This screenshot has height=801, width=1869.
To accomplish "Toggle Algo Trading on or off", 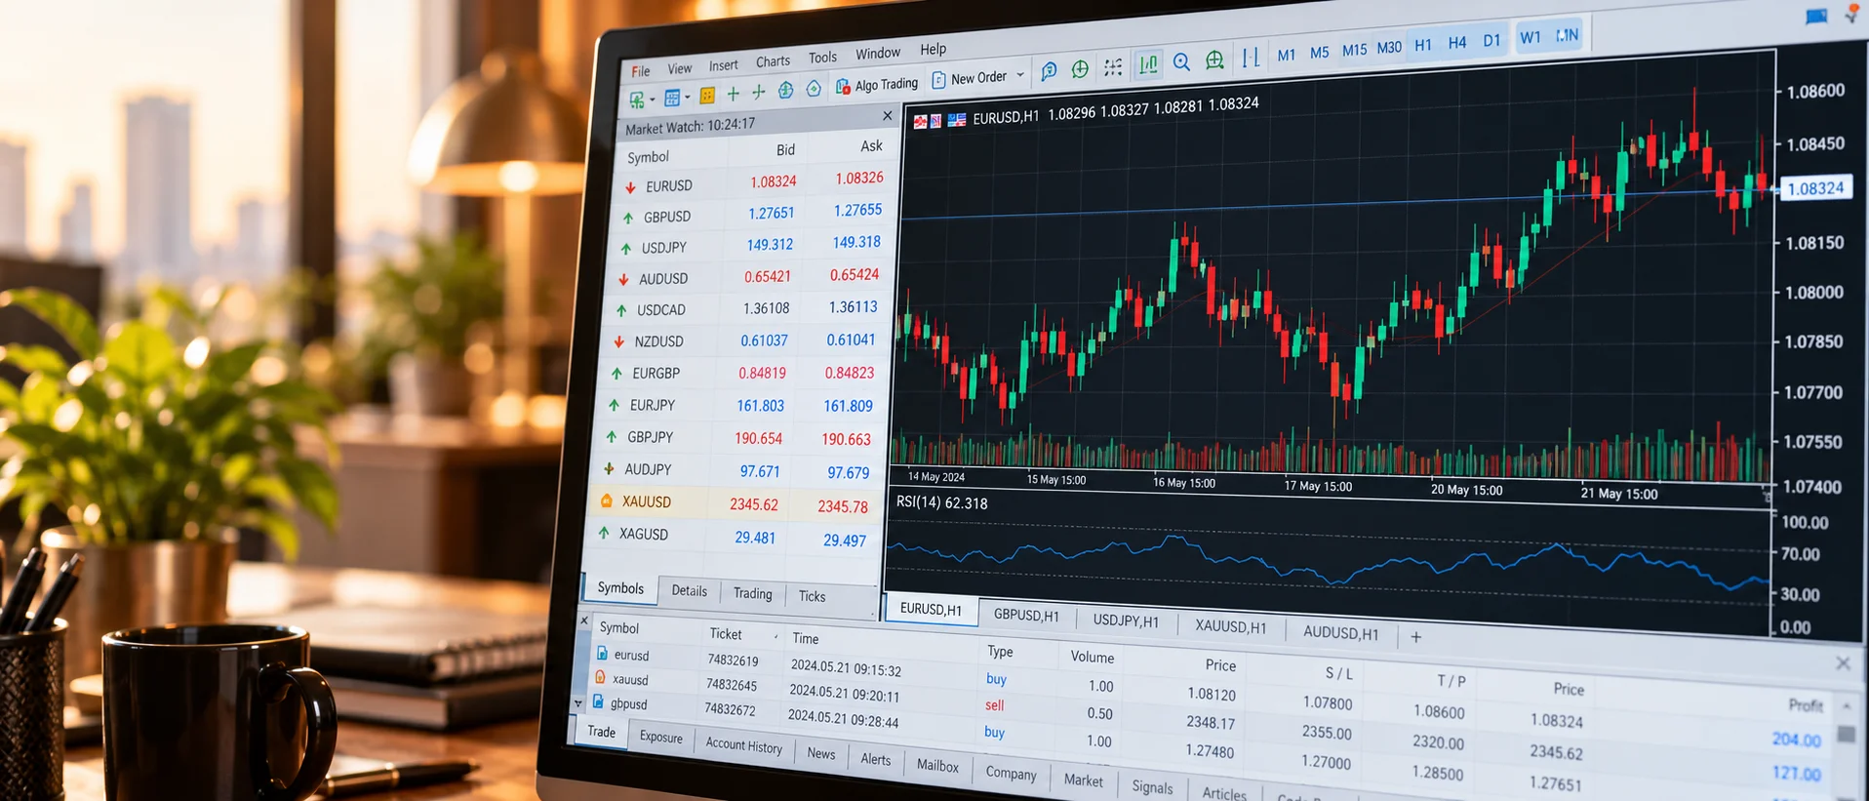I will tap(877, 85).
